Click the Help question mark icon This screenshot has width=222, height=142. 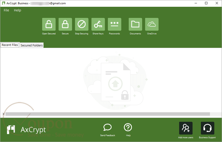pyautogui.click(x=128, y=127)
